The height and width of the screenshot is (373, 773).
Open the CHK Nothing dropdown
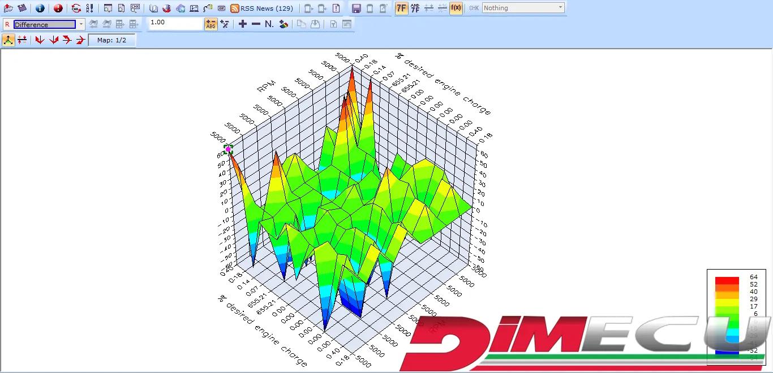click(523, 8)
